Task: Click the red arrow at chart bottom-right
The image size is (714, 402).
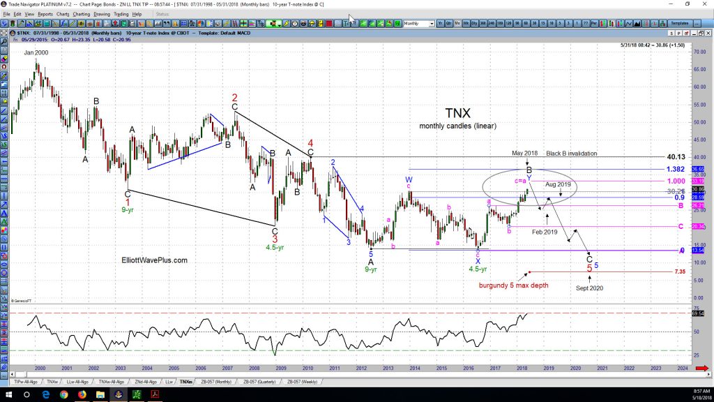Action: coord(701,368)
